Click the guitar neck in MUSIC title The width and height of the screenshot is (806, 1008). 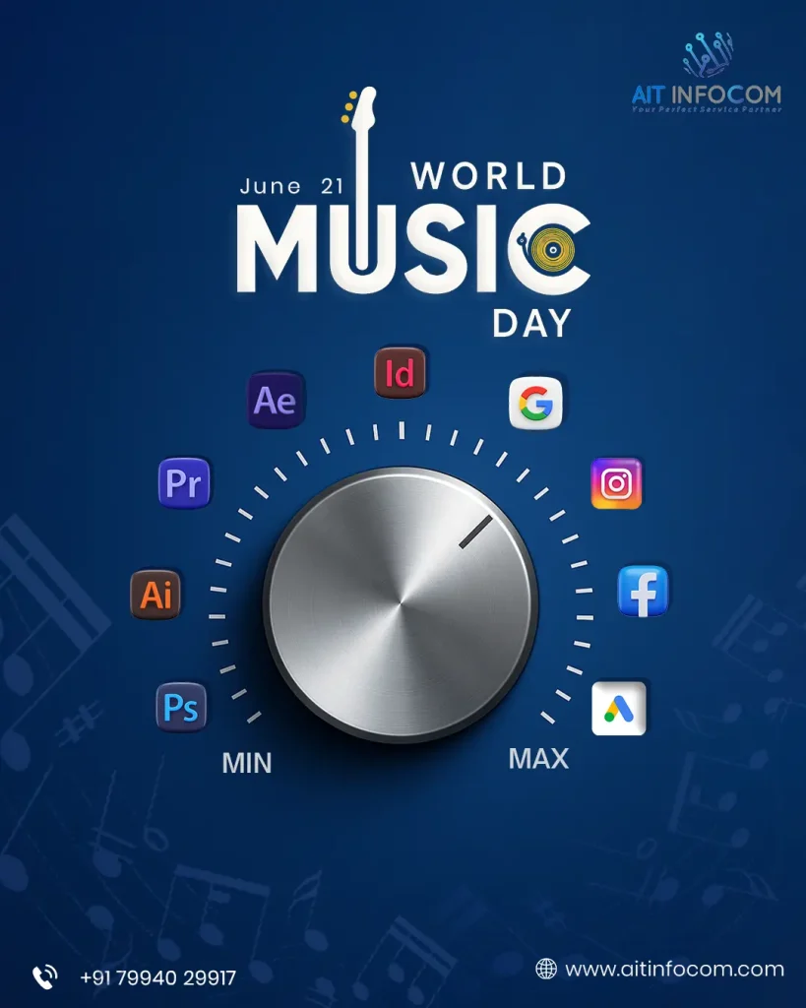368,167
